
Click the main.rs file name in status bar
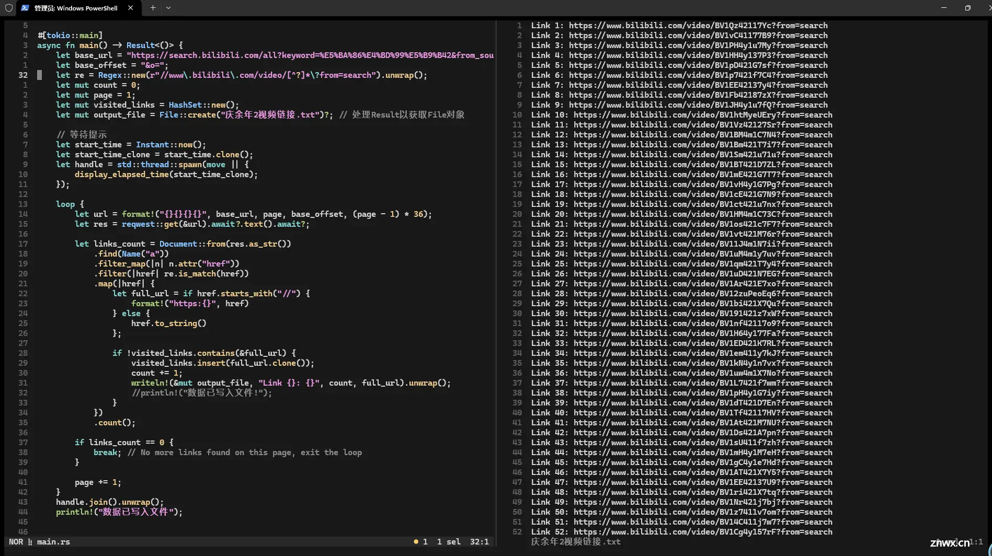point(53,541)
